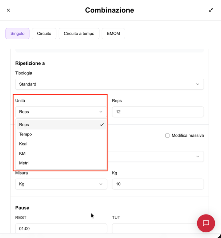Focus the Kg weight field showing 10

click(158, 184)
